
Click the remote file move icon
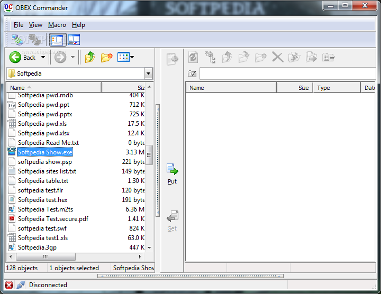[311, 57]
